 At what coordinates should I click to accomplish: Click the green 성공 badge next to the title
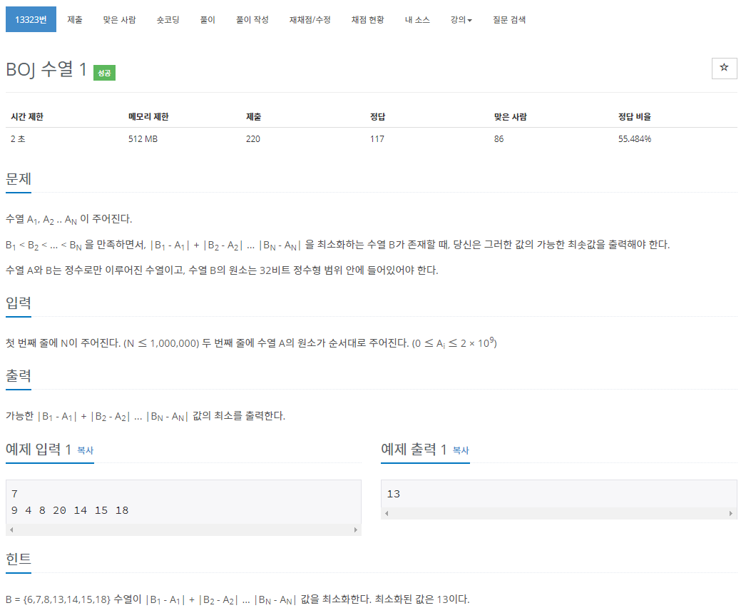(103, 73)
